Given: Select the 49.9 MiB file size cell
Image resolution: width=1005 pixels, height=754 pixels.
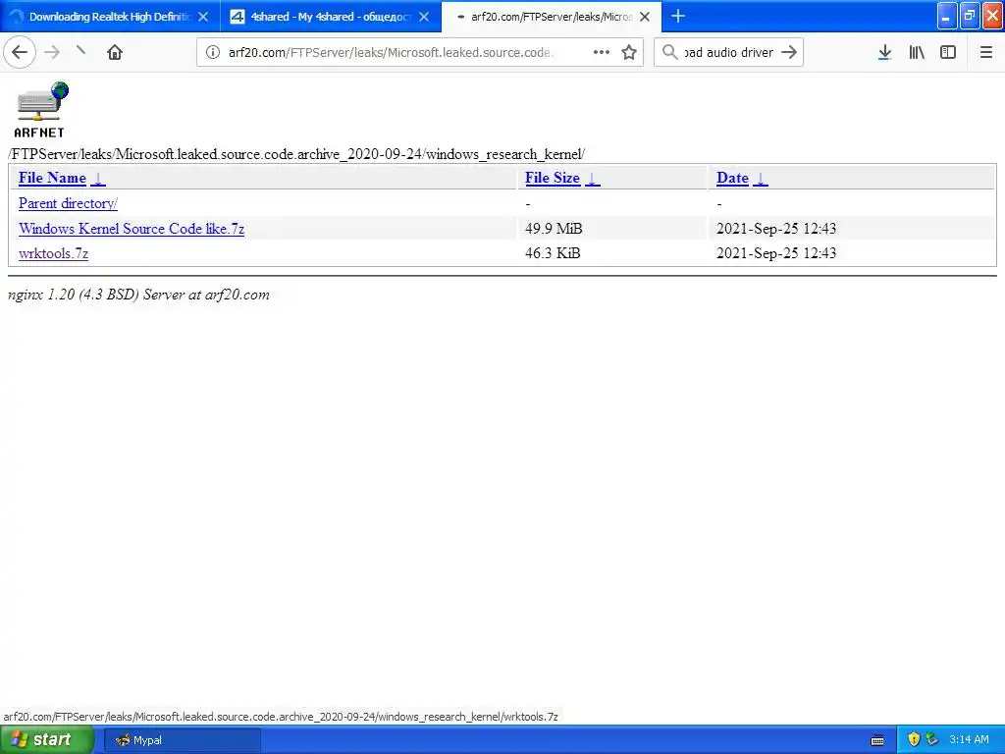Looking at the screenshot, I should coord(554,229).
